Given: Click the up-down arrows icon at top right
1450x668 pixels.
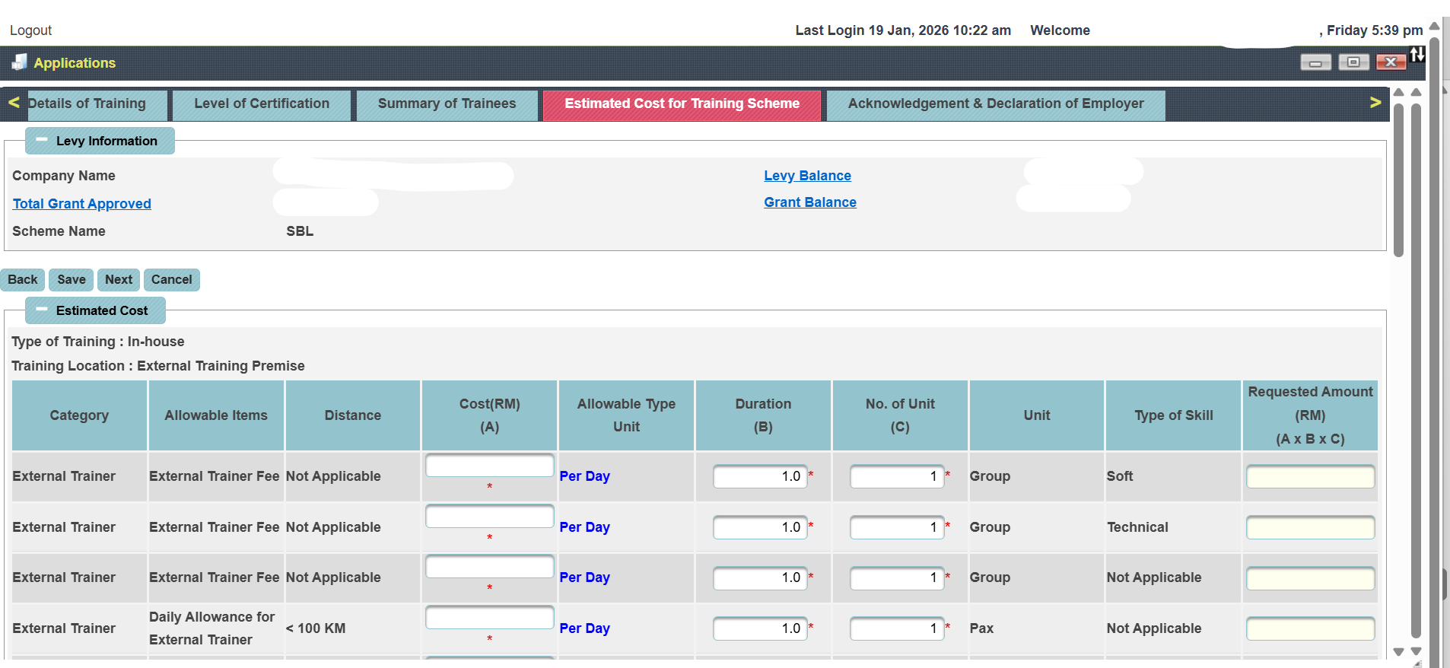Looking at the screenshot, I should click(x=1417, y=55).
